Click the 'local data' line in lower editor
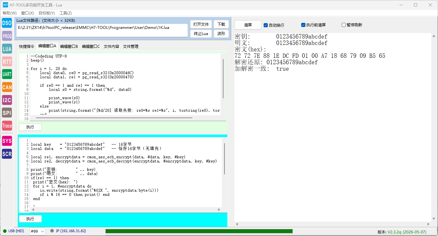The width and height of the screenshot is (438, 236). (x=96, y=149)
